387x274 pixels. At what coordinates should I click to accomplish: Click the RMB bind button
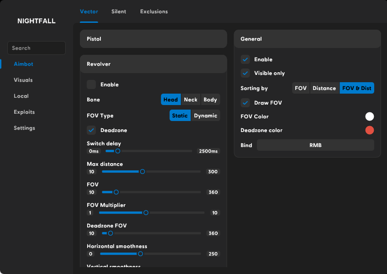tap(315, 145)
